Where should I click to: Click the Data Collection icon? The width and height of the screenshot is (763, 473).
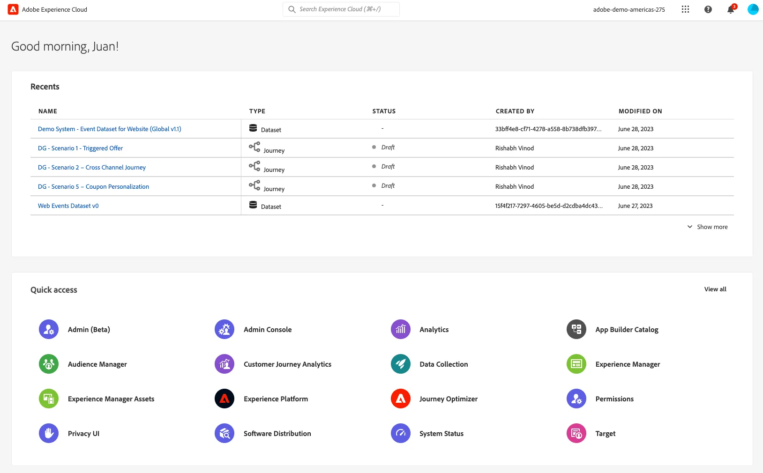click(x=400, y=364)
